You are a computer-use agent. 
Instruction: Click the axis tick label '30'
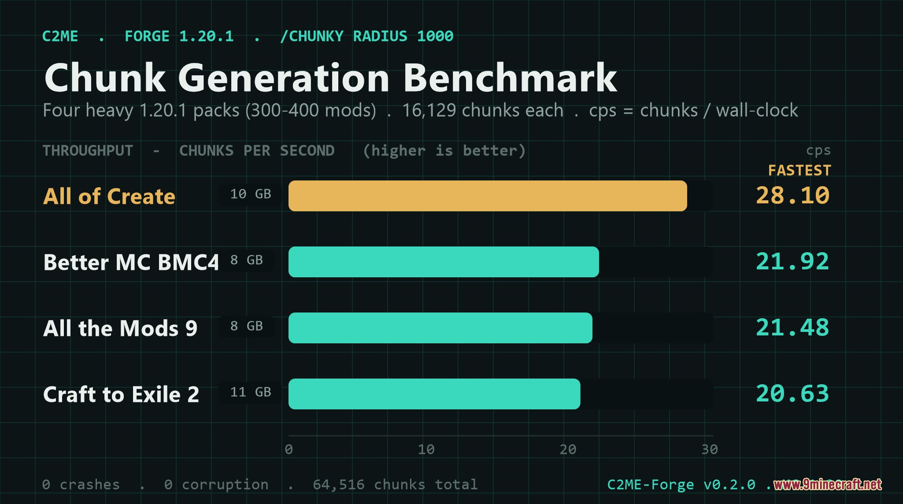pos(710,449)
